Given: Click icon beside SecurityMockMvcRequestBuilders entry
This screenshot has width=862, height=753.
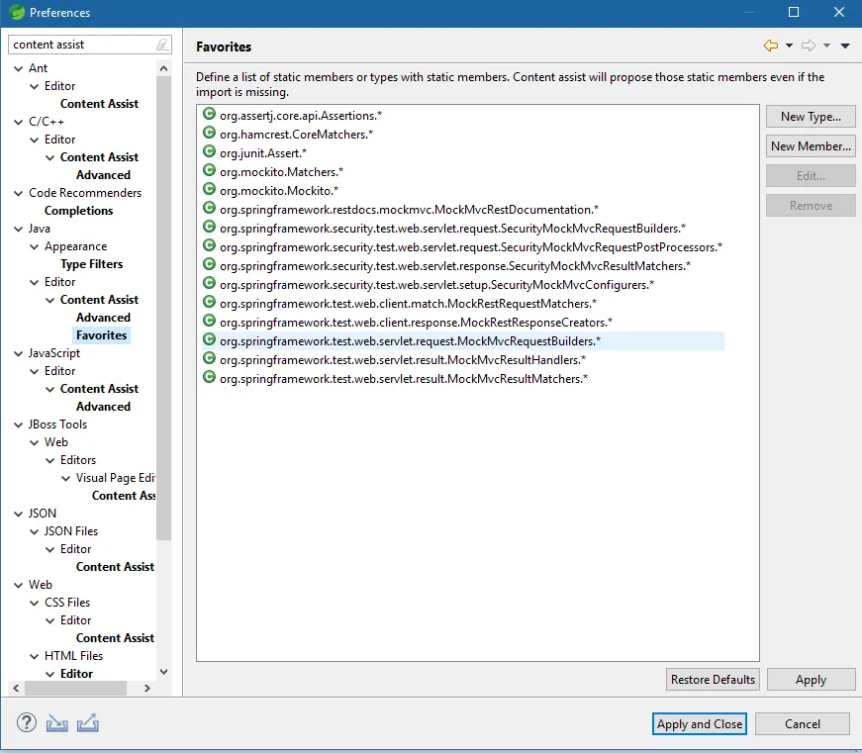Looking at the screenshot, I should tap(209, 227).
